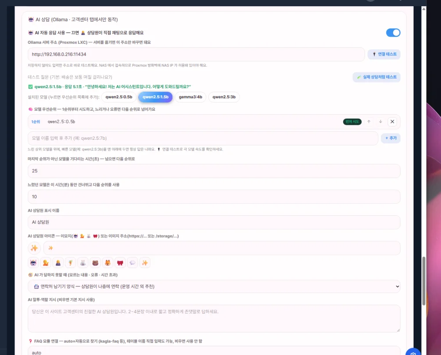Move qwen2.5:0.5b priority down with arrow
Screen dimensions: 441x355
[381, 122]
